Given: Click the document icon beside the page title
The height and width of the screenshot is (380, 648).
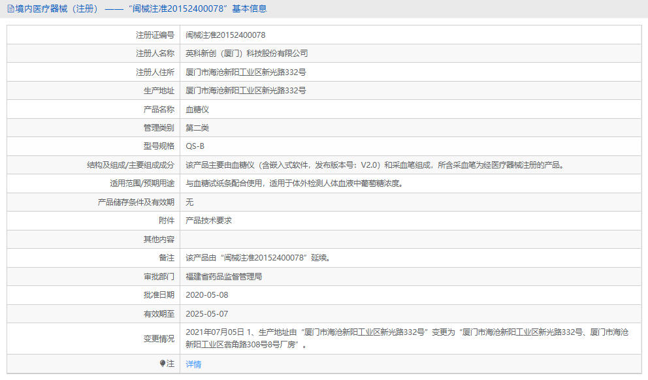Looking at the screenshot, I should coord(9,9).
